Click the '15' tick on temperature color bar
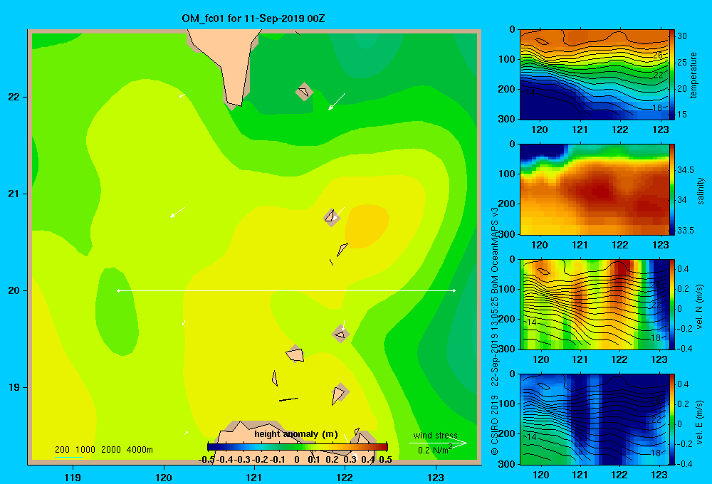712x484 pixels. tap(682, 115)
